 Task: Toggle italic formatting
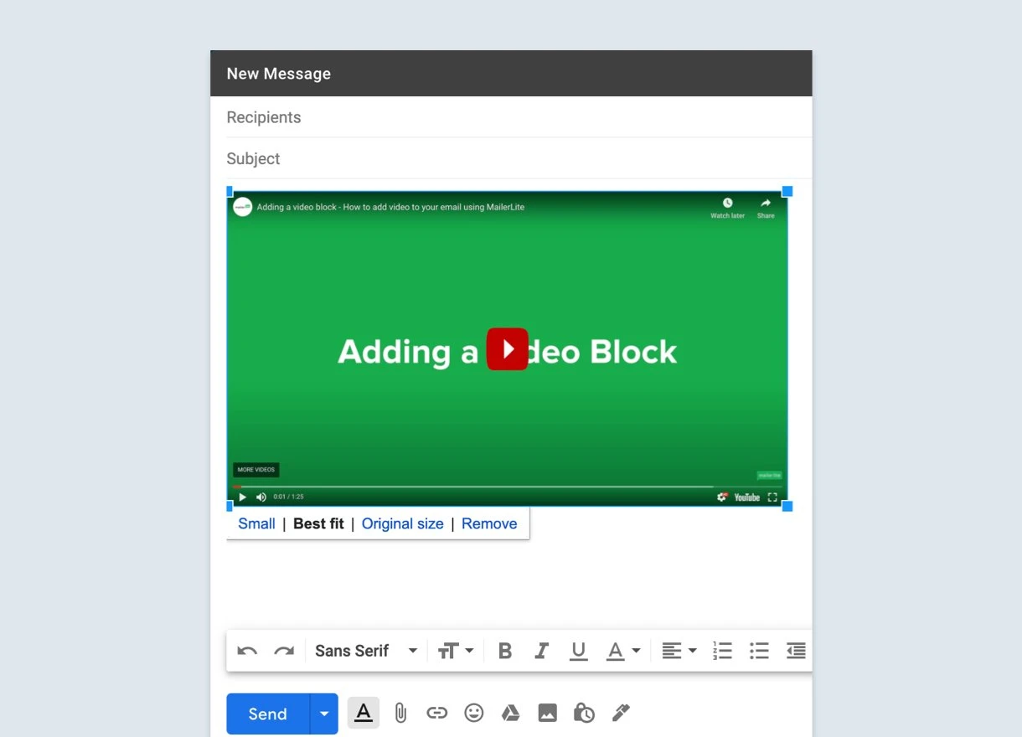click(541, 651)
